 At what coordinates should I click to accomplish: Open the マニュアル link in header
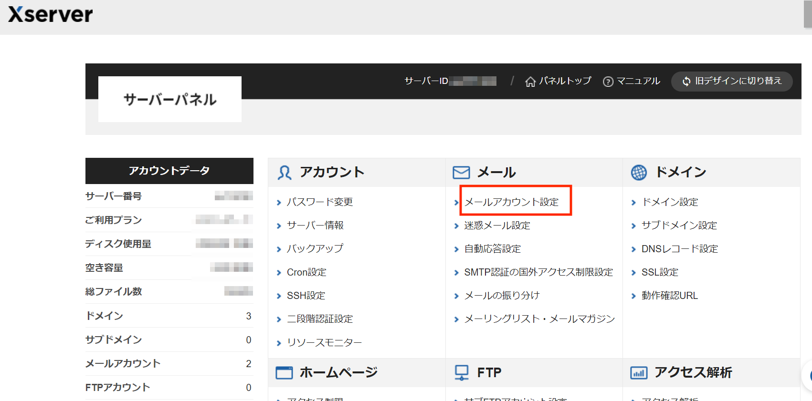point(638,81)
